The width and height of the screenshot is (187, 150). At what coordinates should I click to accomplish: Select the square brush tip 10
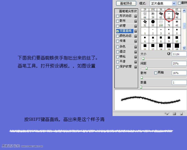pos(177,39)
